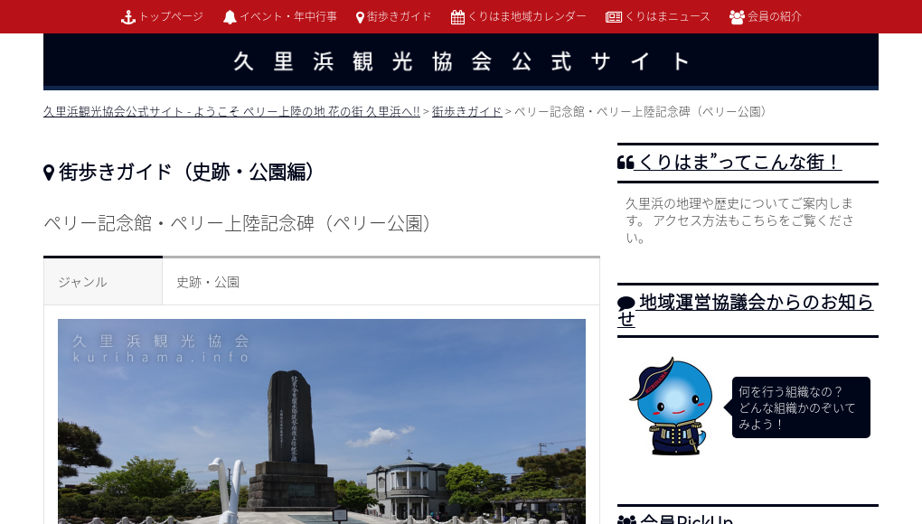This screenshot has width=922, height=524.
Task: Click the map pin icon next to 街歩きガイド in navigation
Action: pos(360,16)
